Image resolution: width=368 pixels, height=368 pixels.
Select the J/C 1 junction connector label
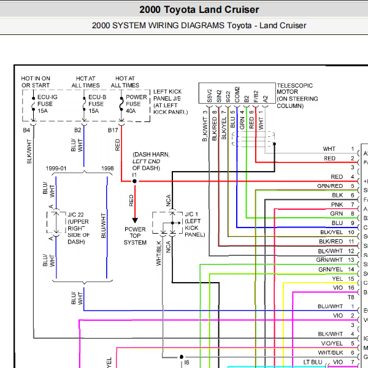coord(195,224)
